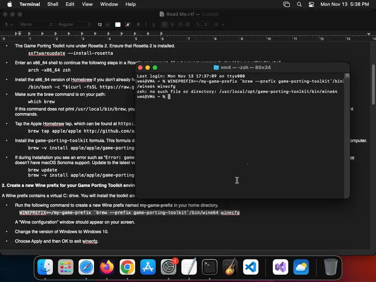This screenshot has width=376, height=282.
Task: Click the 'which brew' command text
Action: coord(41,102)
